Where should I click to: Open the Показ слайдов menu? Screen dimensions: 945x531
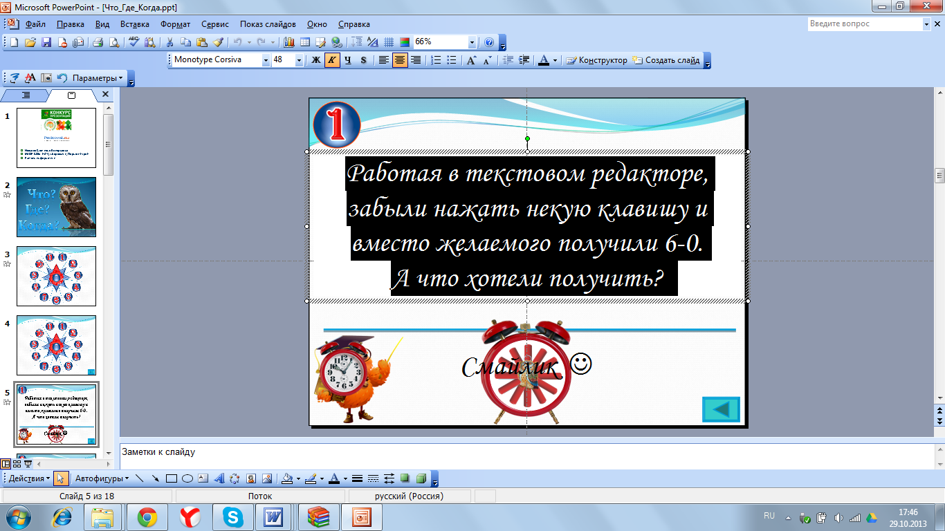pos(268,24)
